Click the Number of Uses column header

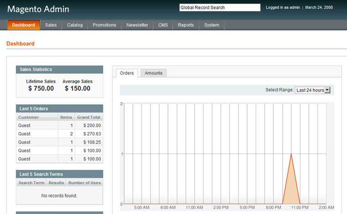click(x=84, y=183)
